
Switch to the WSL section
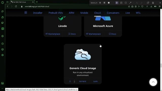(138, 13)
